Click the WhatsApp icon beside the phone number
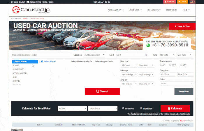The image size is (204, 131). (x=148, y=45)
